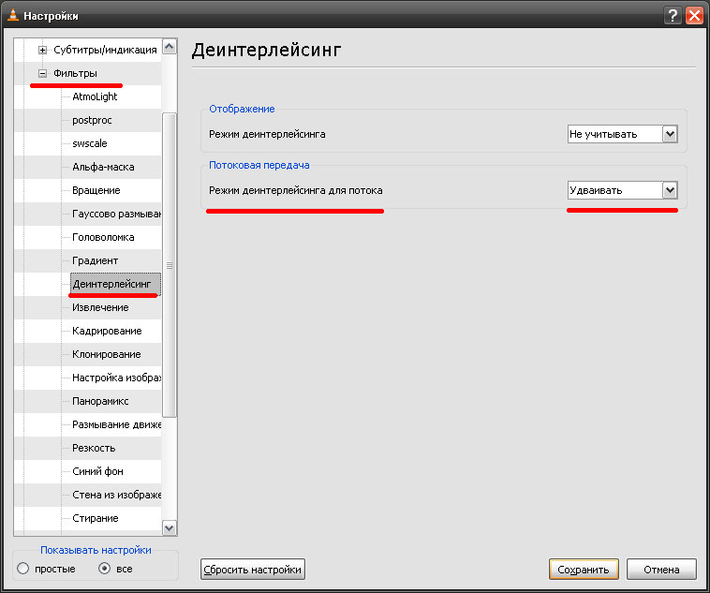The width and height of the screenshot is (710, 593).
Task: Click the help question mark button
Action: (x=673, y=15)
